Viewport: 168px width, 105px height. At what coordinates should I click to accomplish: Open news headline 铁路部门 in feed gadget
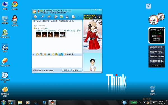(157, 47)
